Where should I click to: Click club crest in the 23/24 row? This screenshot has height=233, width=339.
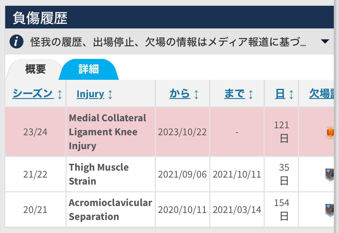330,133
